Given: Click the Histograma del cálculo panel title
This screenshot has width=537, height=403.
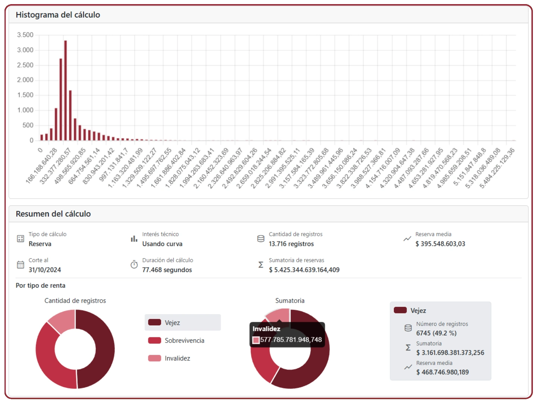Looking at the screenshot, I should click(x=58, y=15).
